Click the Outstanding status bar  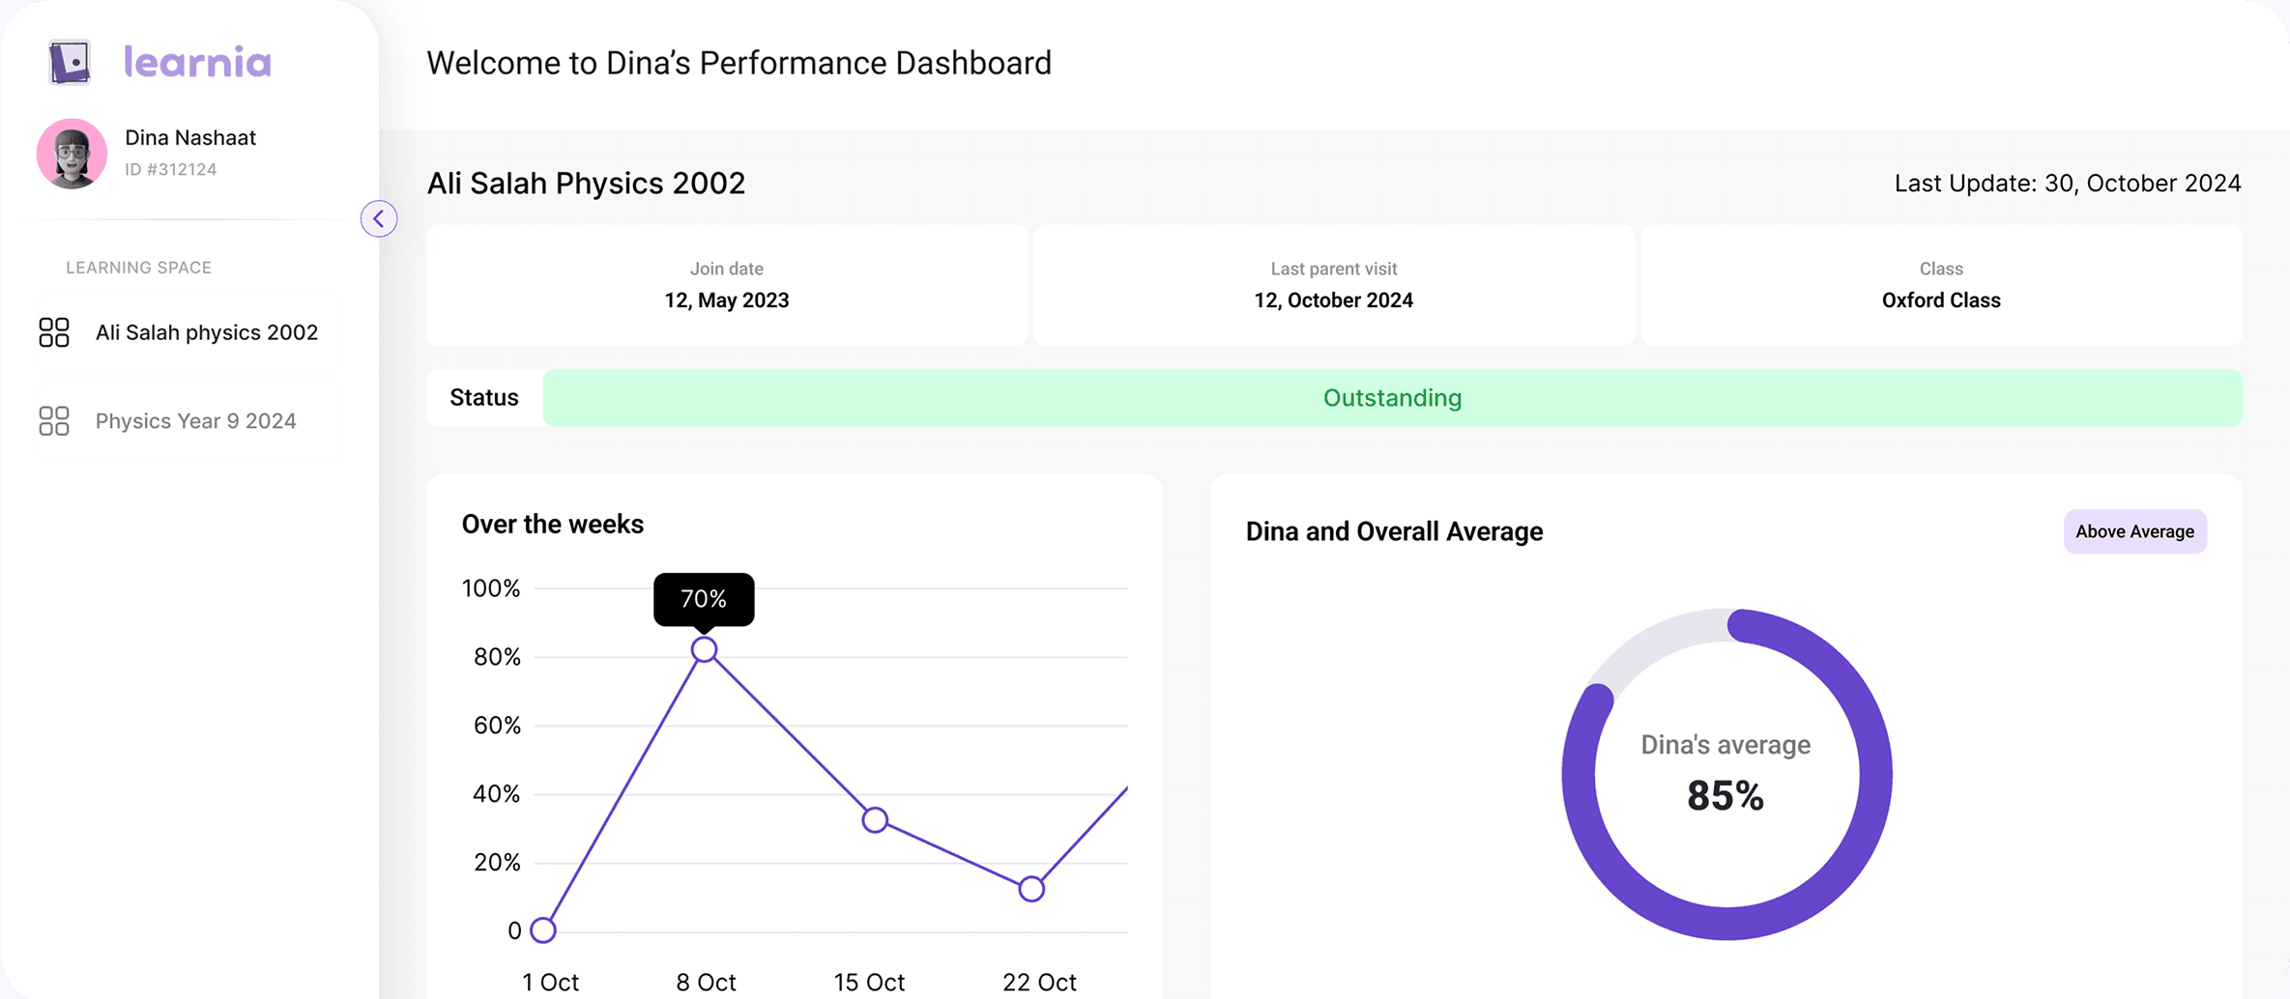point(1391,398)
